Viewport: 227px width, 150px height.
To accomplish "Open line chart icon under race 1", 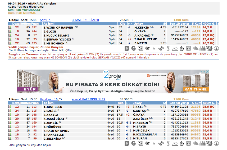I will click(175, 48).
